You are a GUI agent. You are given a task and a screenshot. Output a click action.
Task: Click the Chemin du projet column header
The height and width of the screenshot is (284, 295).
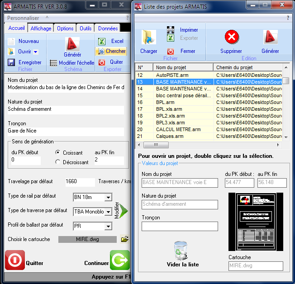point(248,67)
